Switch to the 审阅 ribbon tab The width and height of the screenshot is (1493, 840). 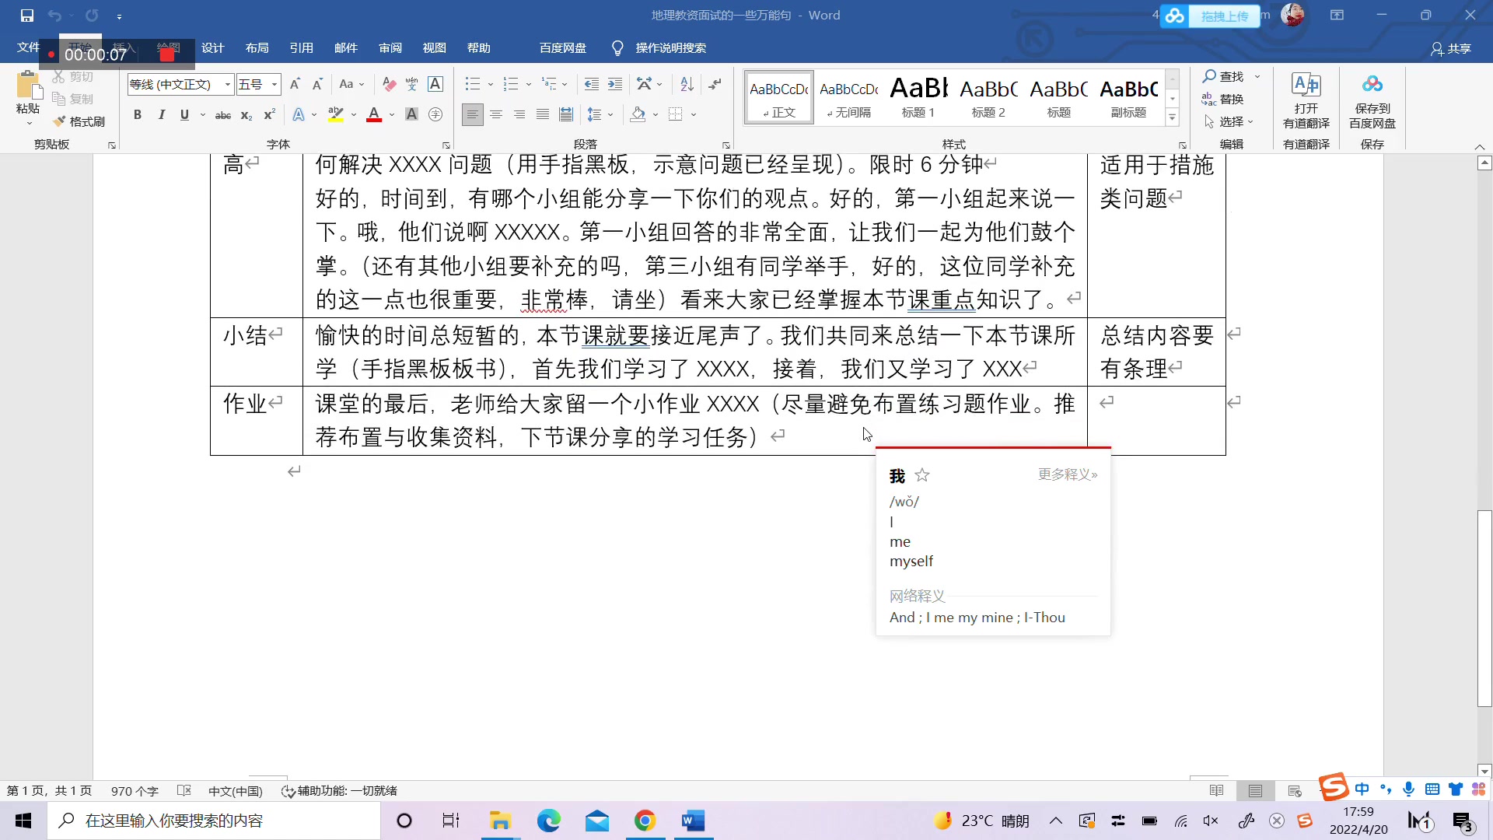click(390, 47)
